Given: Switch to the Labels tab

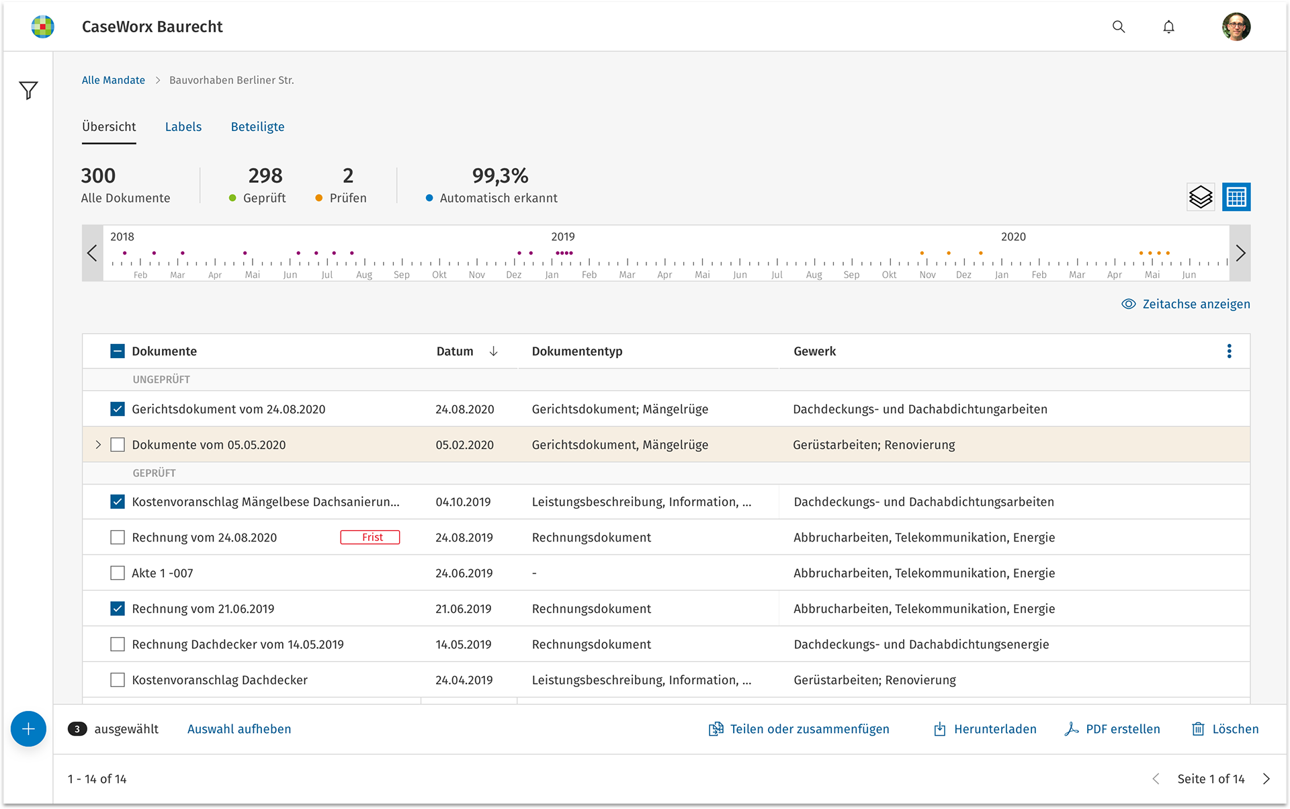Looking at the screenshot, I should [x=183, y=127].
